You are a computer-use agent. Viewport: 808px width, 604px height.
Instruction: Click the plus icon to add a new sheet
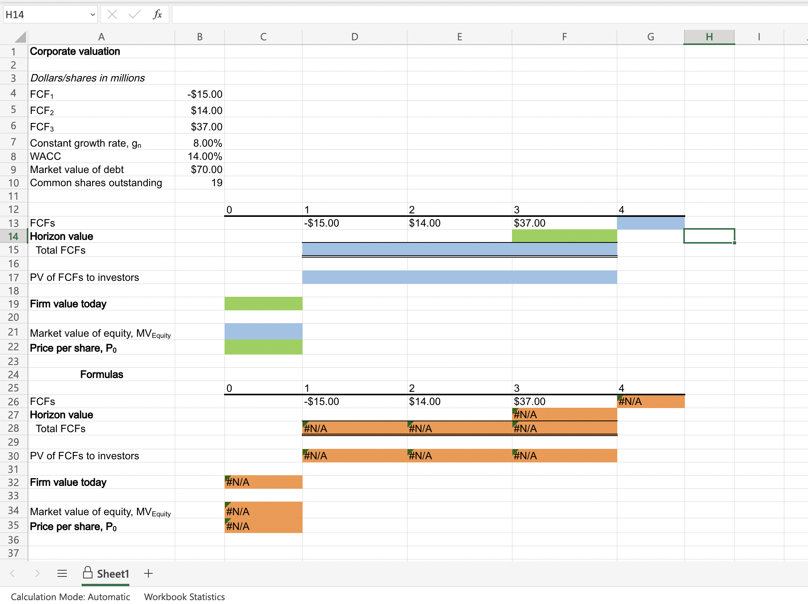click(x=148, y=574)
